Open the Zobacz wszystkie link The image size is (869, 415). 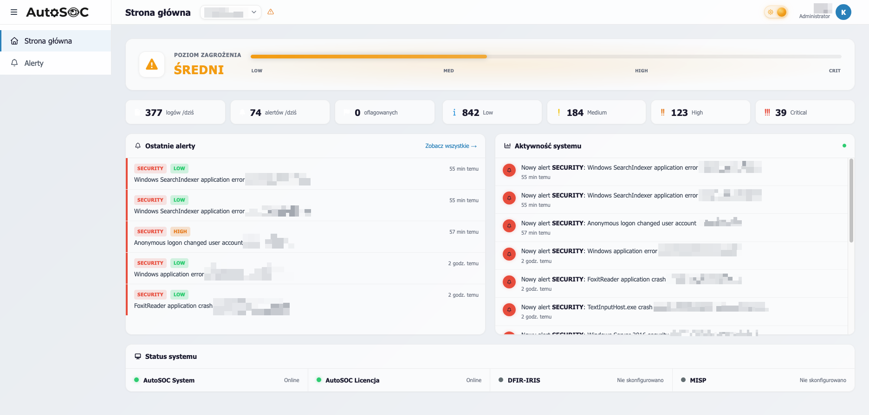[x=451, y=146]
